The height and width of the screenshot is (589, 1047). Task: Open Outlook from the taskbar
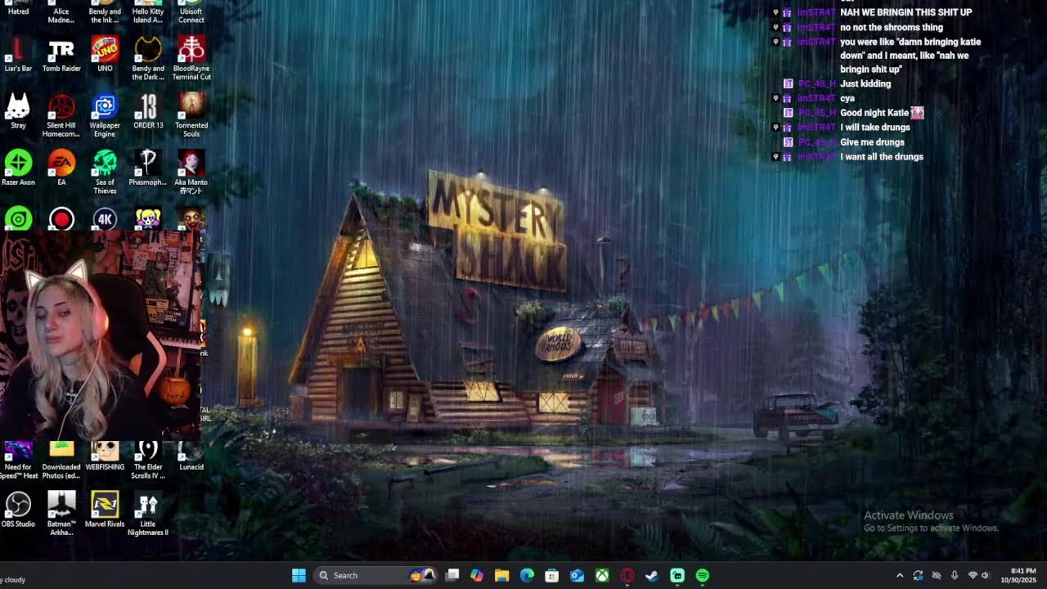577,575
